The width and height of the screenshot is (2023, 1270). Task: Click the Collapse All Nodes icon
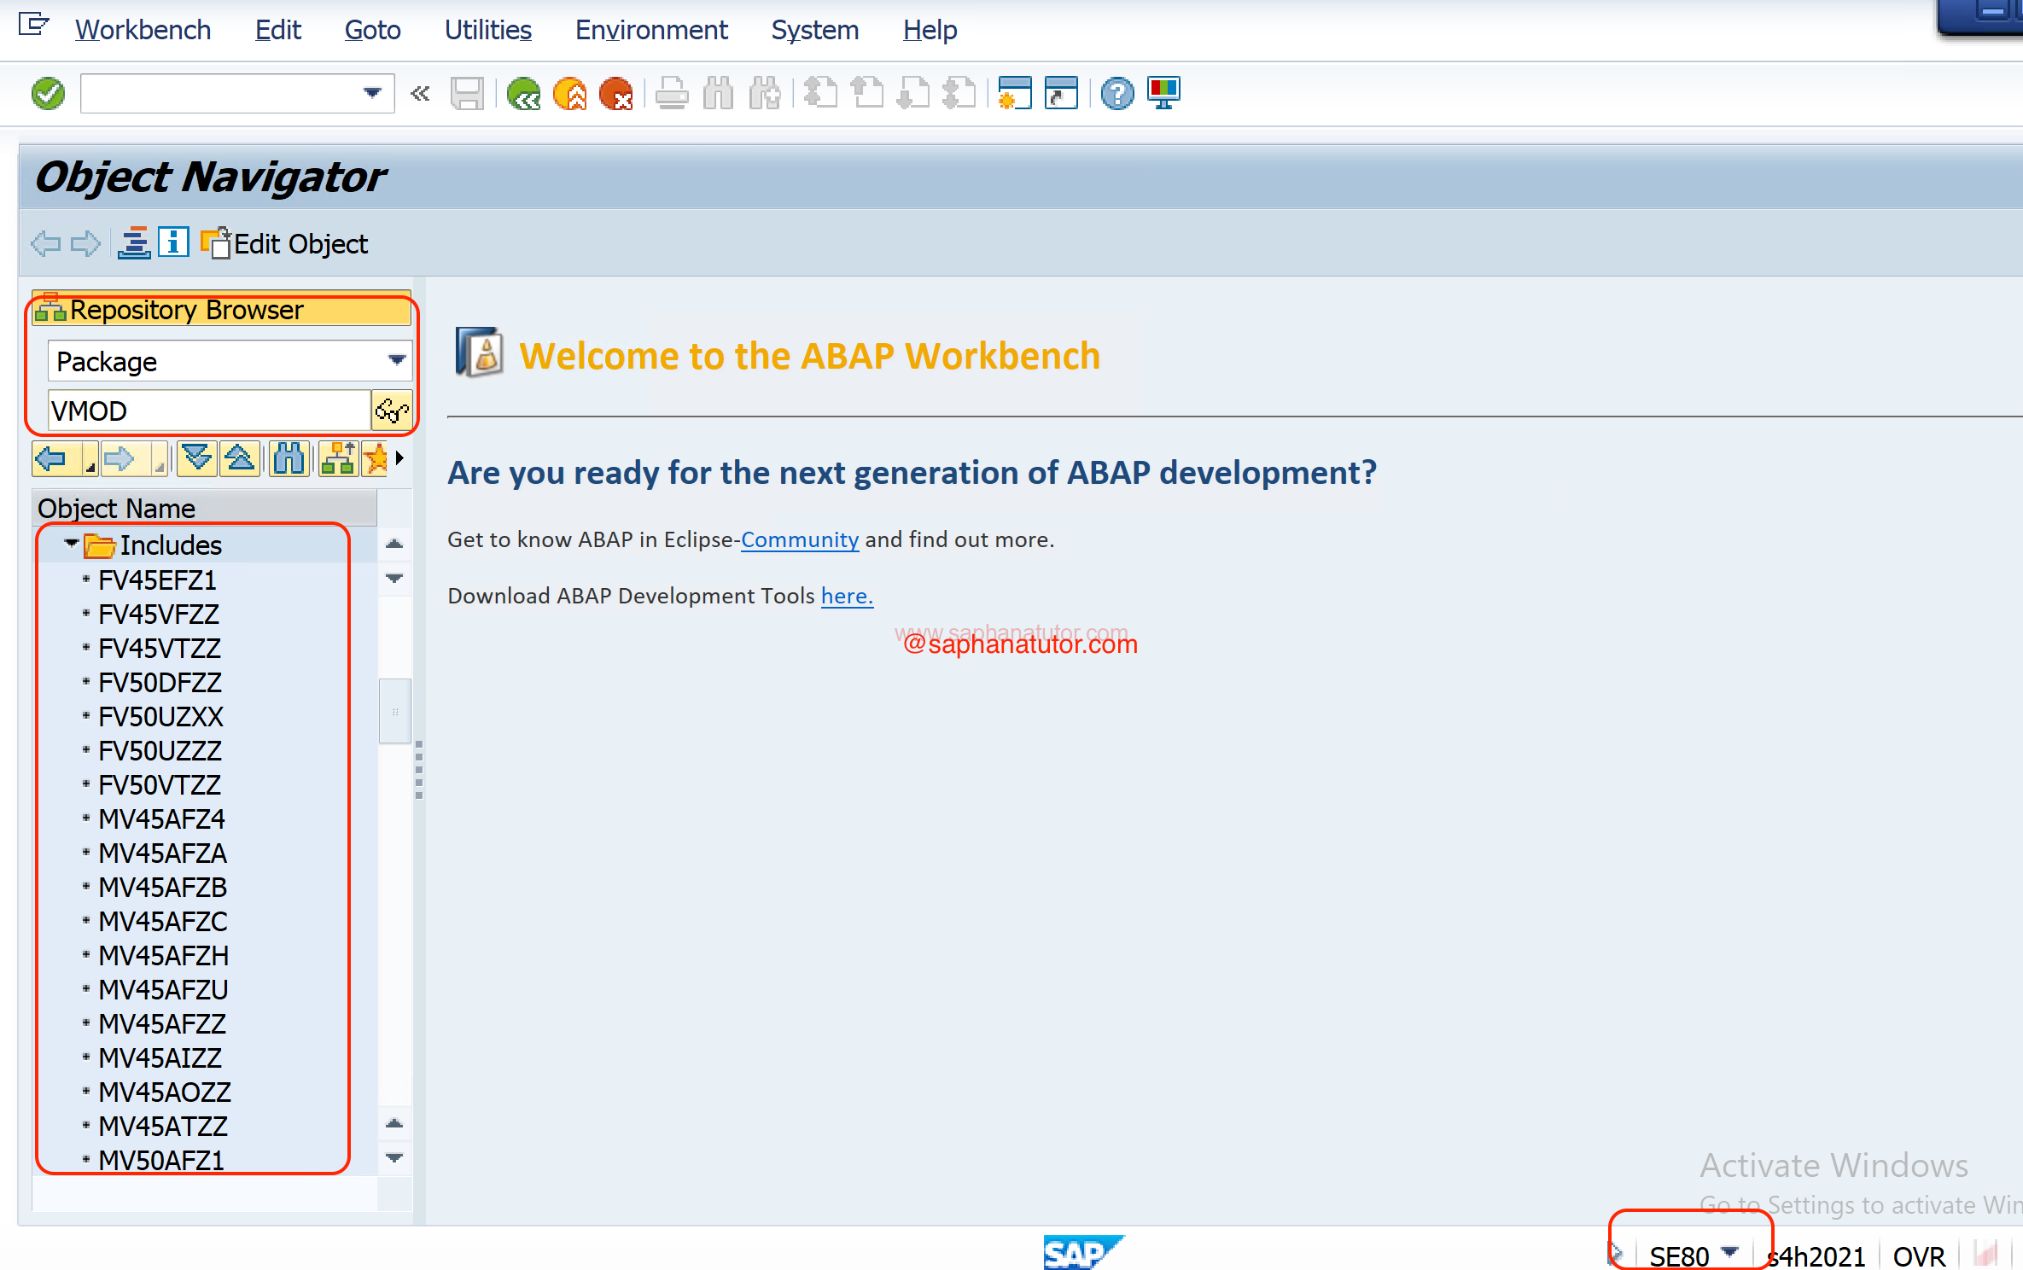[x=240, y=459]
